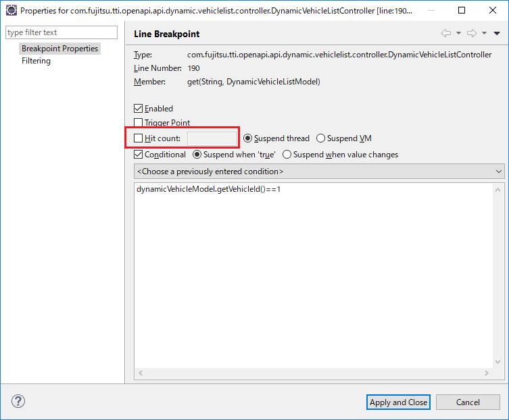
Task: Toggle the Trigger Point checkbox
Action: tap(139, 123)
